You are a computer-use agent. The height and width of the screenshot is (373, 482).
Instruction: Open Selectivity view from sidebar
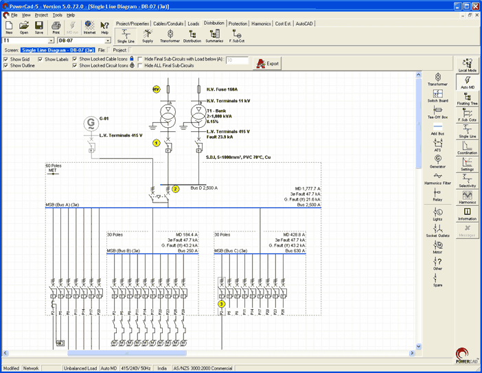pos(468,181)
